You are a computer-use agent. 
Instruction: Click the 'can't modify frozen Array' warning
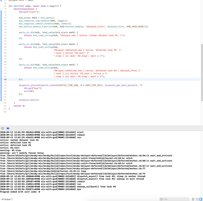click(22, 153)
